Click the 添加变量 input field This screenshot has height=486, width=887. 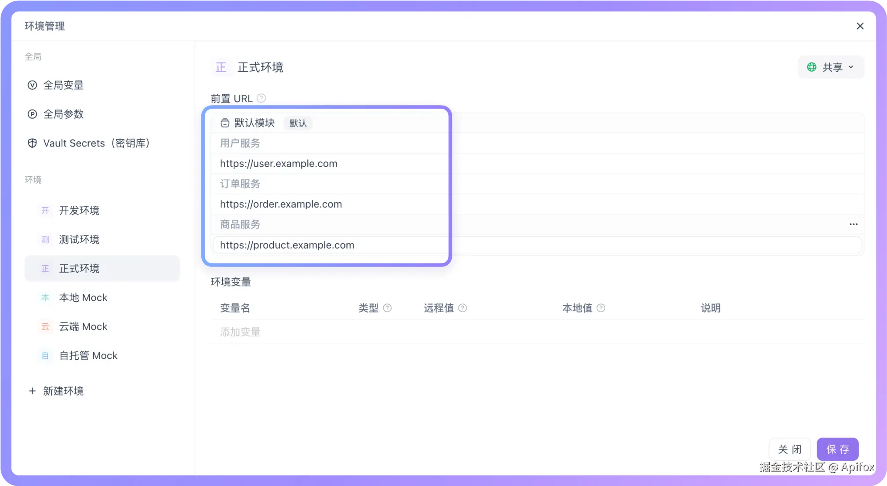(240, 332)
